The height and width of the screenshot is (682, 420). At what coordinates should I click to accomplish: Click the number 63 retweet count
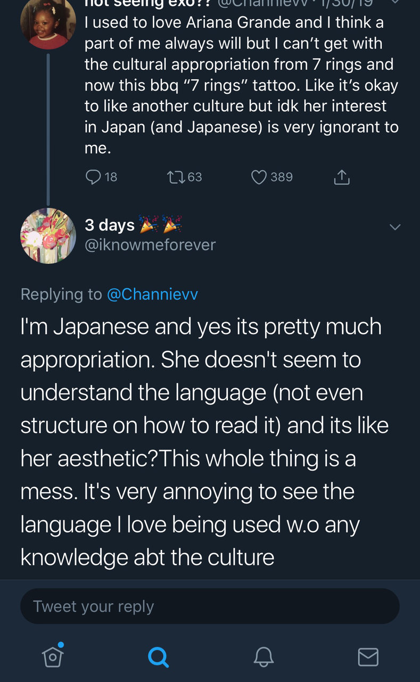click(x=195, y=177)
